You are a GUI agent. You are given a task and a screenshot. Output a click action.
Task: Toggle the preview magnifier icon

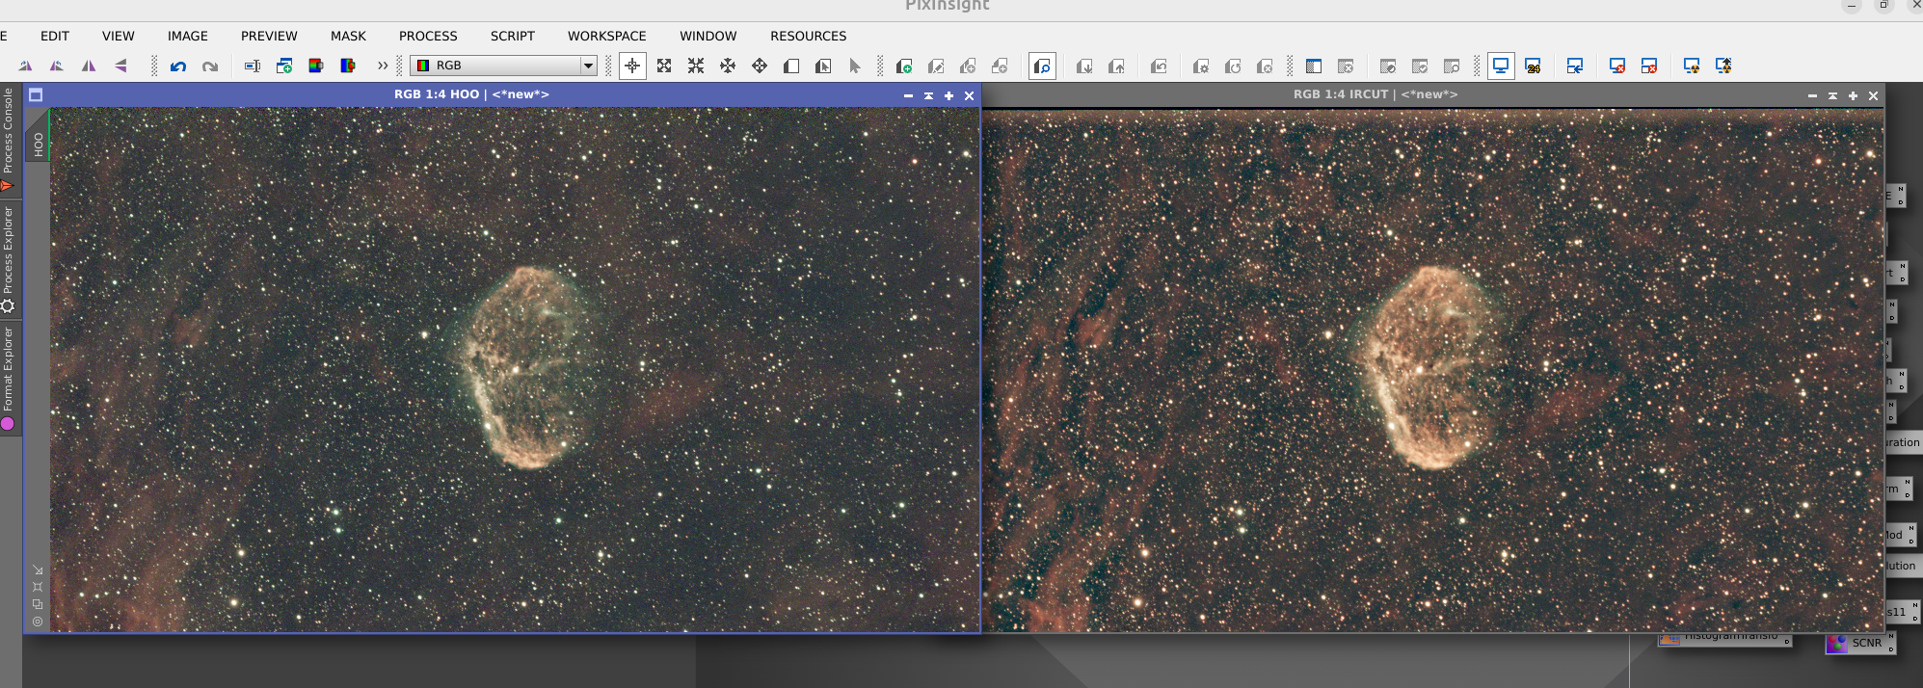1042,66
